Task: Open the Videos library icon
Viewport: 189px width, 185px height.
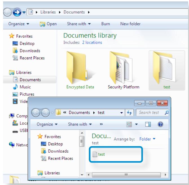Action: click(x=15, y=101)
